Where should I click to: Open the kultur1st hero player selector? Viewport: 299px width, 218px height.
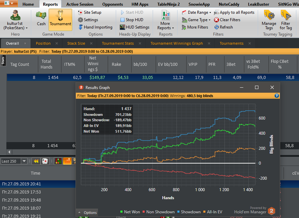15,20
